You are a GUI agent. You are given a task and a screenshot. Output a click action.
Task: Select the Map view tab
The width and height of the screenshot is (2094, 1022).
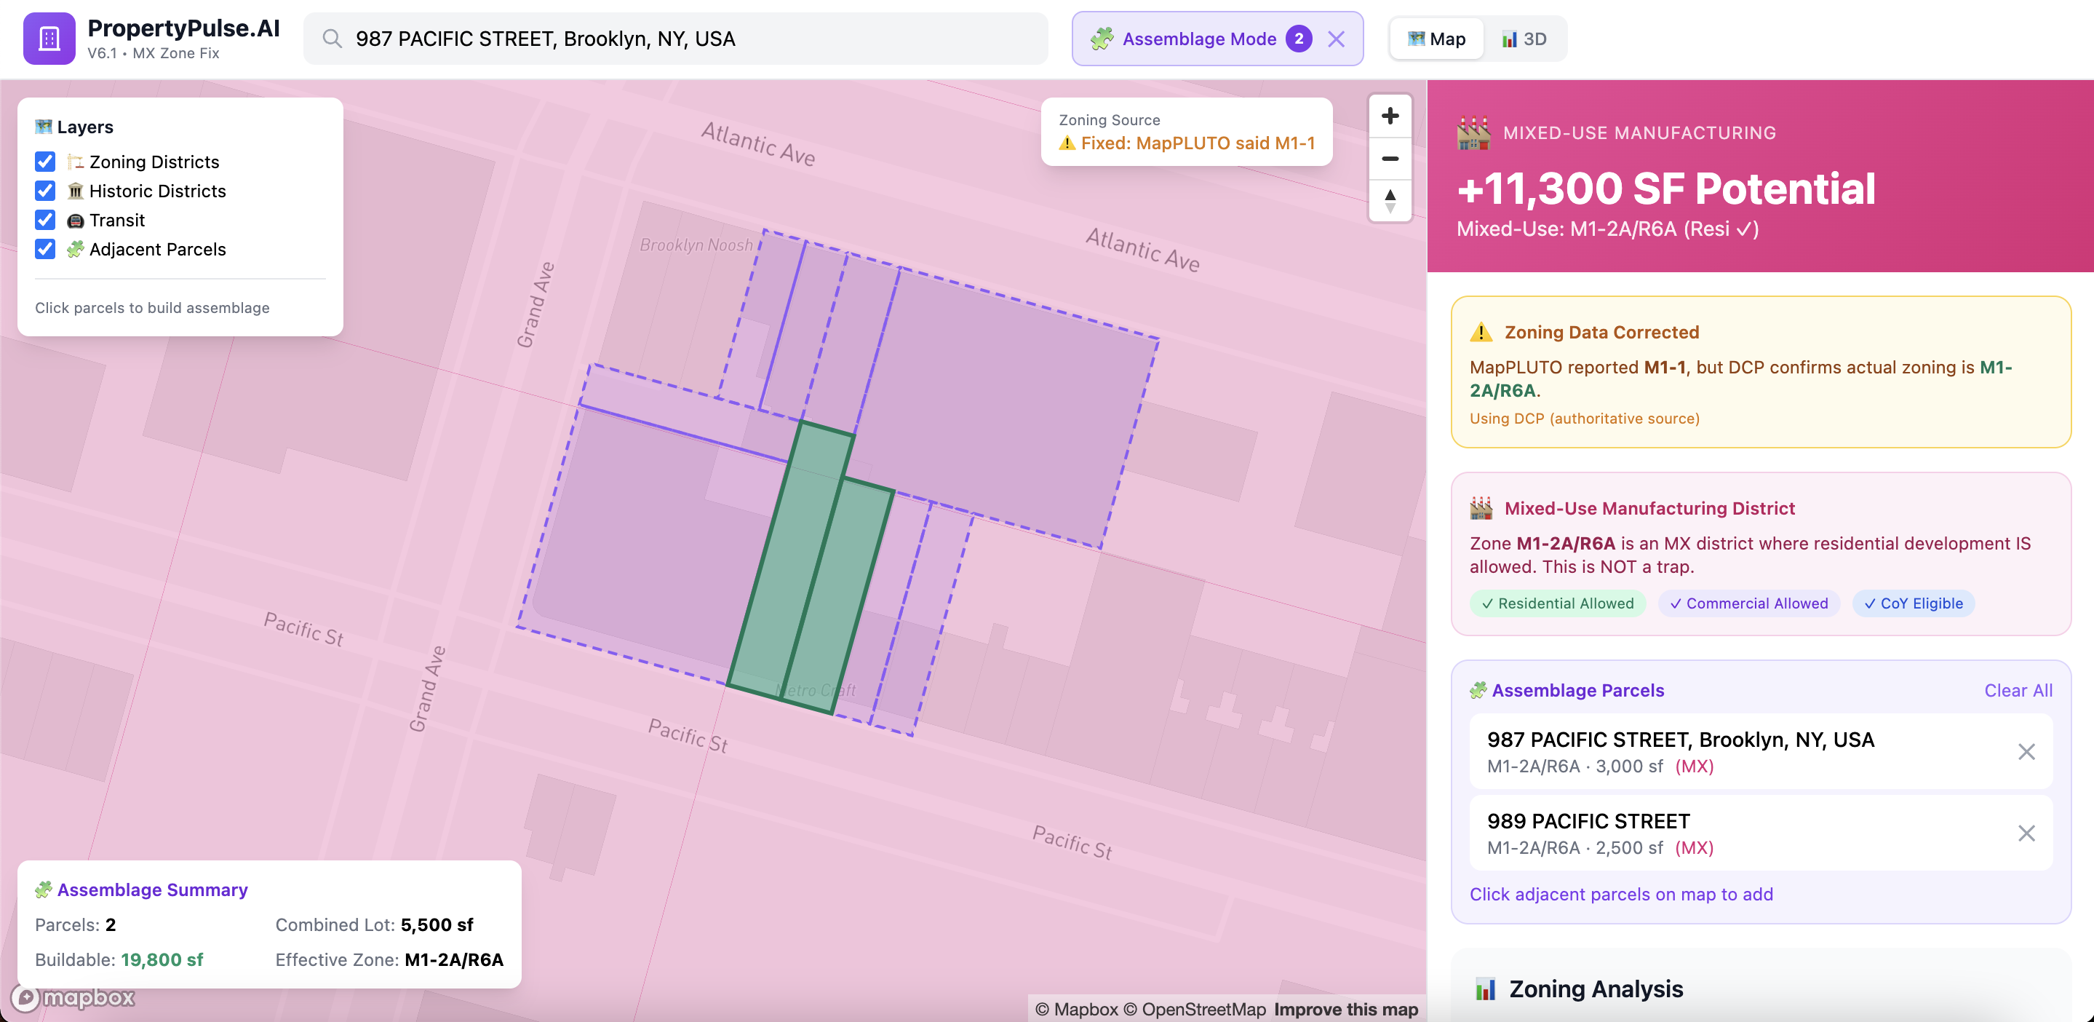pos(1436,38)
